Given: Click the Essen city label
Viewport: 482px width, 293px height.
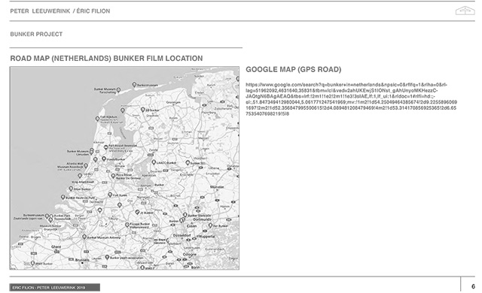Looking at the screenshot, I should click(x=192, y=226).
